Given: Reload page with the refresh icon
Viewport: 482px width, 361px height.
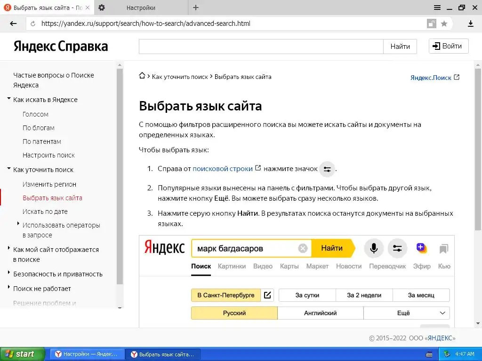Looking at the screenshot, I should 33,24.
